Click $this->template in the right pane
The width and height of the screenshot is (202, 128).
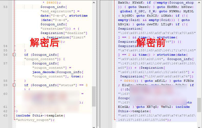click(133, 111)
